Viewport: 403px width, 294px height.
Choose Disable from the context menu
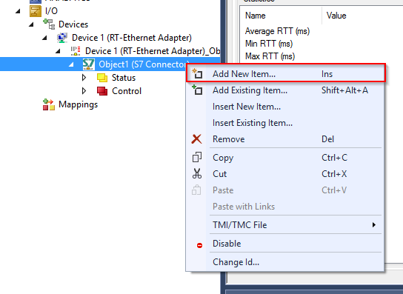coord(286,244)
